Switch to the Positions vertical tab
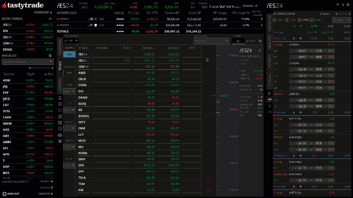 coord(60,47)
